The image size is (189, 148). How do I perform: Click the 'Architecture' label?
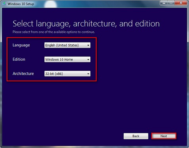click(x=23, y=74)
